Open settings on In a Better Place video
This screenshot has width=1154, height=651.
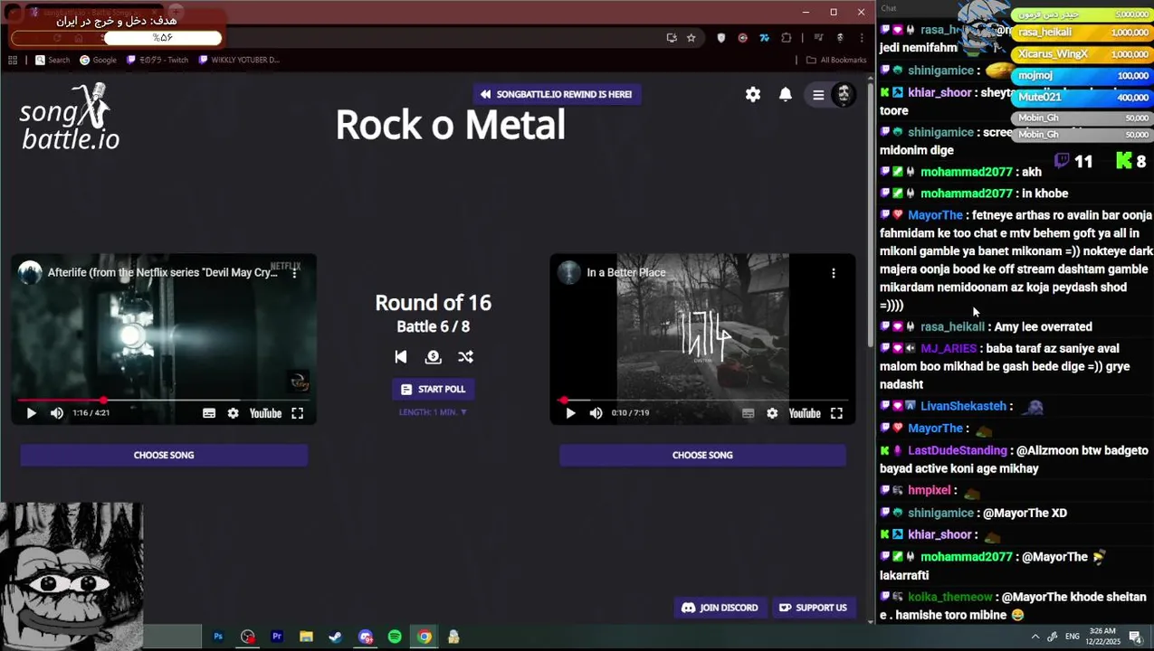(x=772, y=413)
